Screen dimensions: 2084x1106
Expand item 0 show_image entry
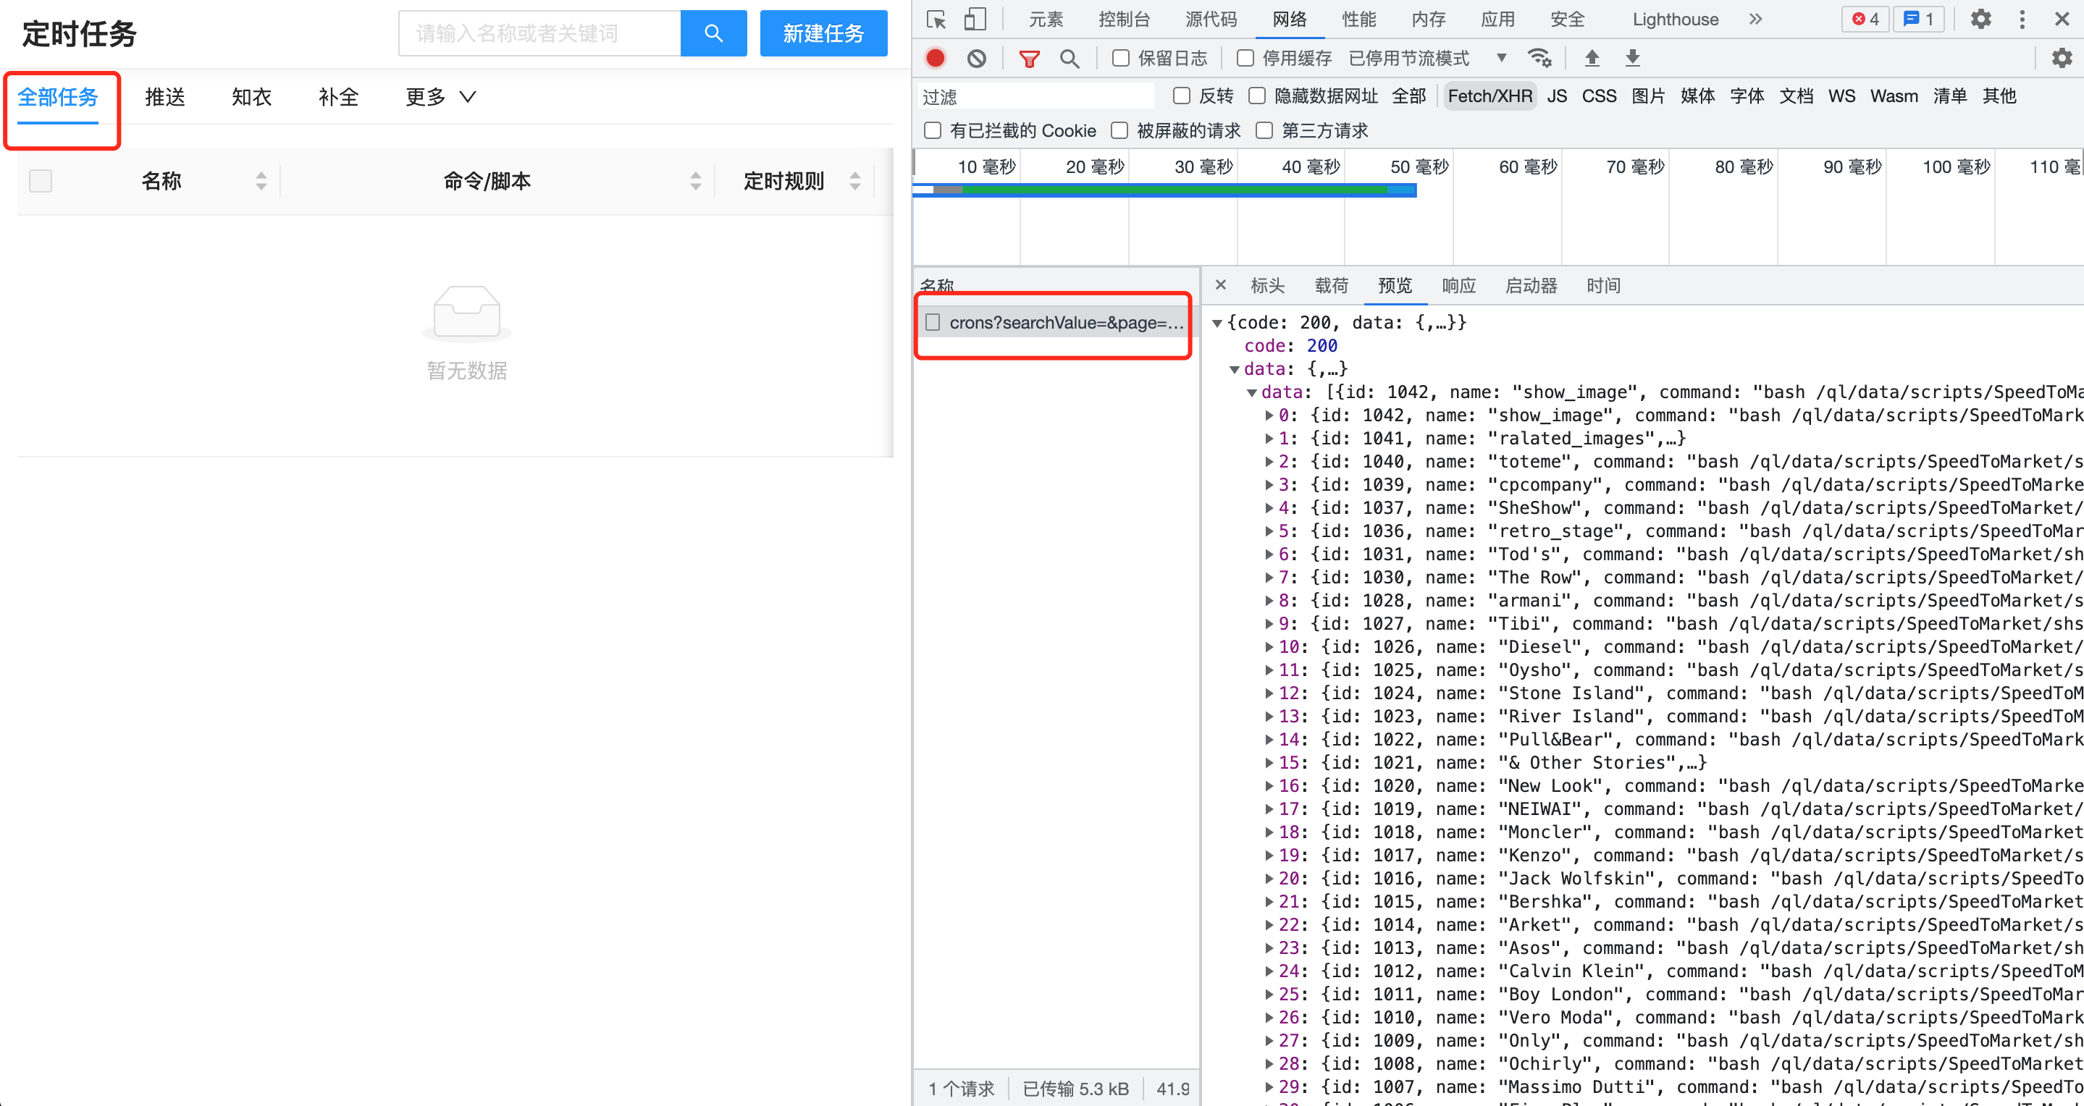1269,415
